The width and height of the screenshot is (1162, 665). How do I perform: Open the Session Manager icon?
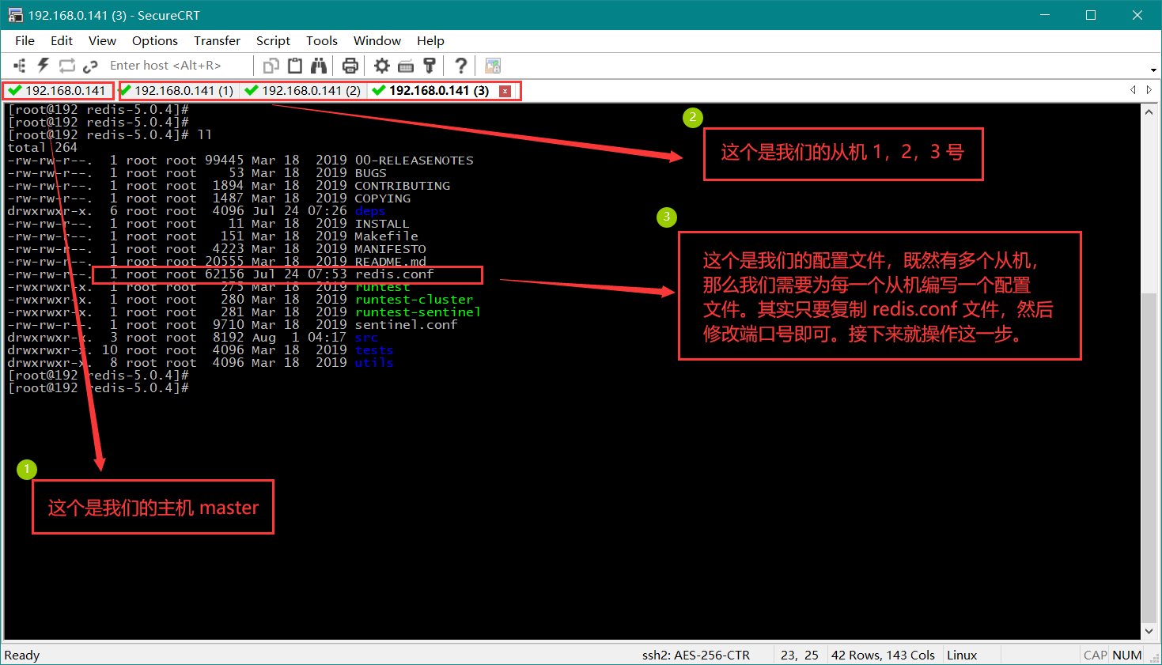tap(20, 66)
